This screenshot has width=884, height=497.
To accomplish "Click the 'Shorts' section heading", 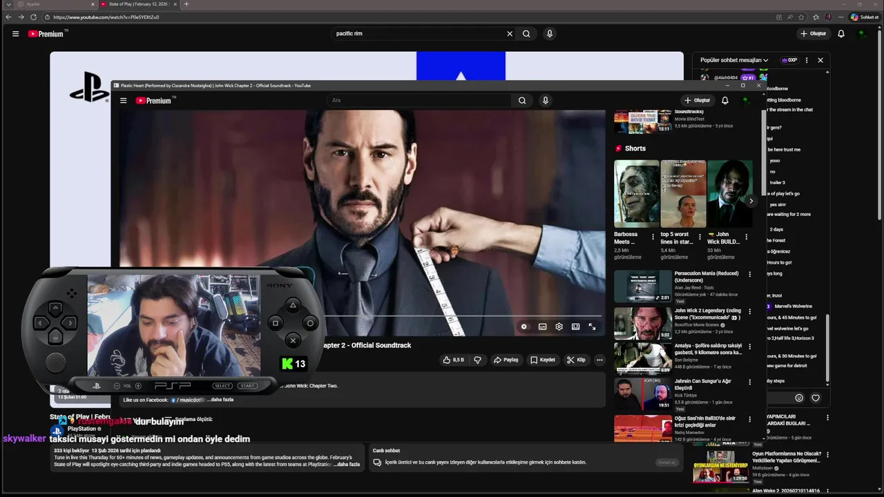I will click(x=635, y=148).
